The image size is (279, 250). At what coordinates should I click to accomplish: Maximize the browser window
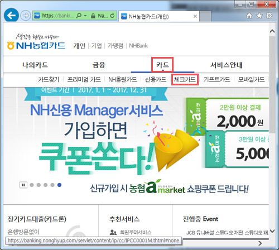(252, 4)
